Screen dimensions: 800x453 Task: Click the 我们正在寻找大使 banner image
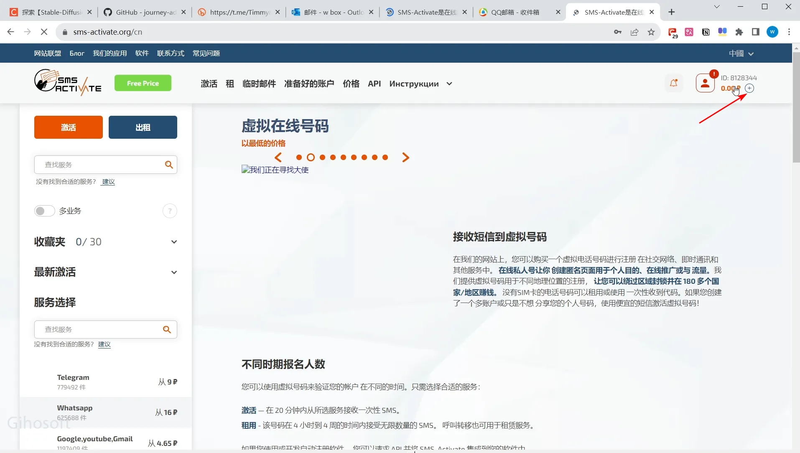coord(275,170)
